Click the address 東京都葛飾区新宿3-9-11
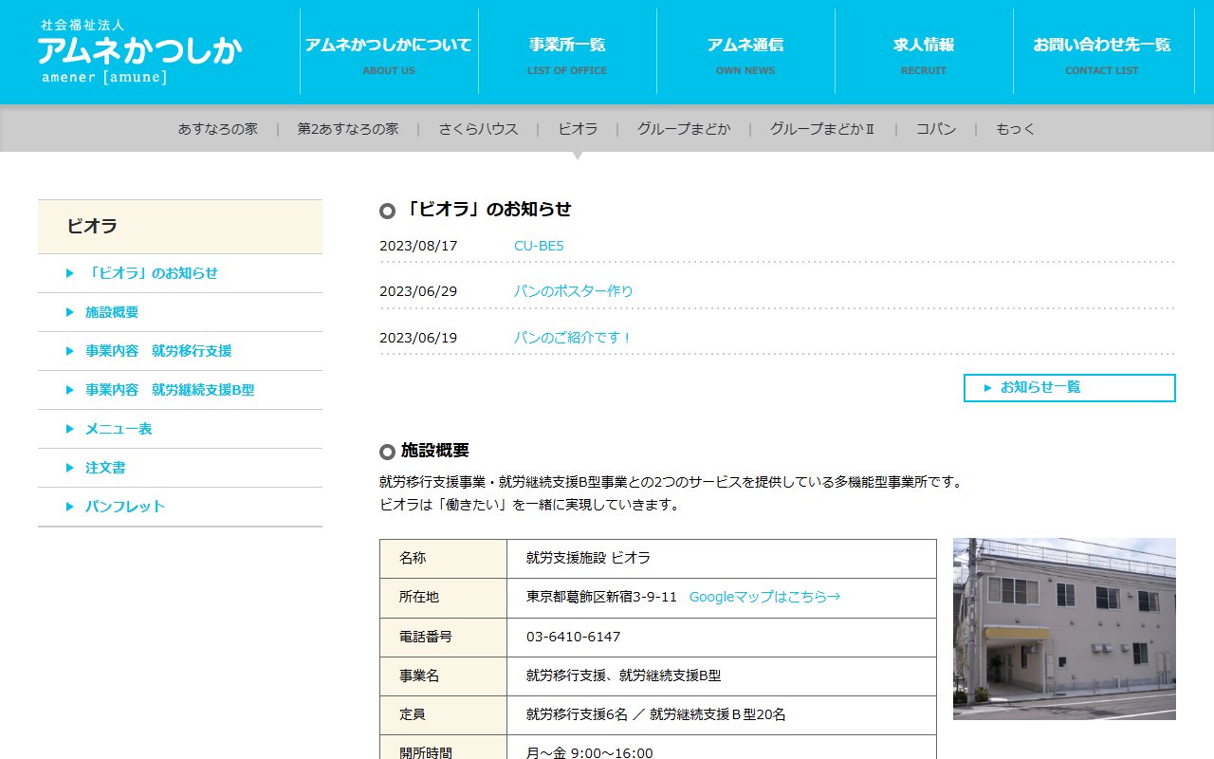This screenshot has width=1214, height=759. (x=602, y=597)
